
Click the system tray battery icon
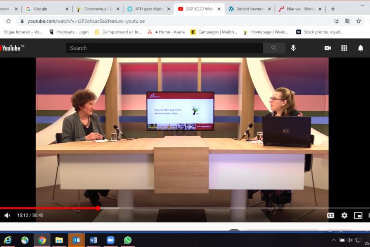(x=342, y=240)
